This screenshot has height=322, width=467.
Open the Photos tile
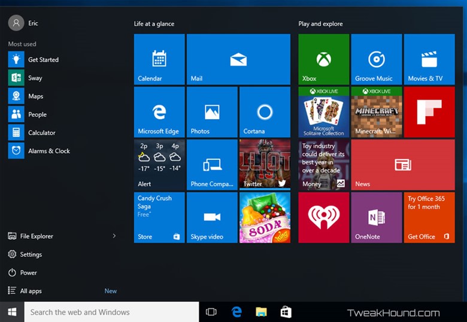click(x=212, y=112)
